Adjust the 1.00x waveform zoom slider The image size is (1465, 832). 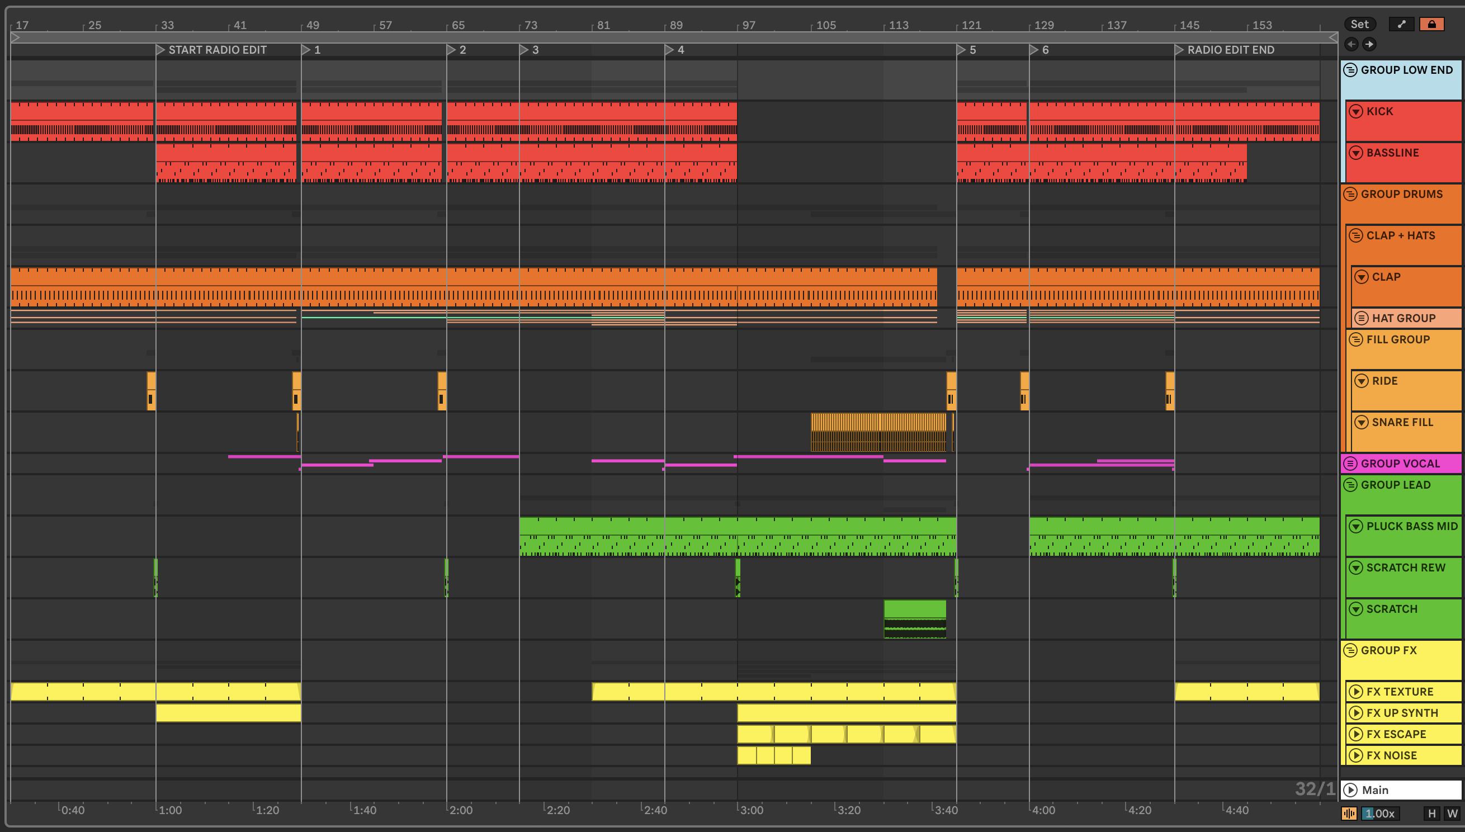click(1381, 813)
